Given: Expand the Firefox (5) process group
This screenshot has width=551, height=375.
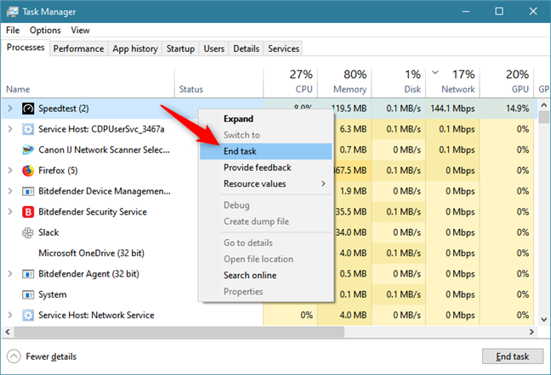Looking at the screenshot, I should (10, 171).
